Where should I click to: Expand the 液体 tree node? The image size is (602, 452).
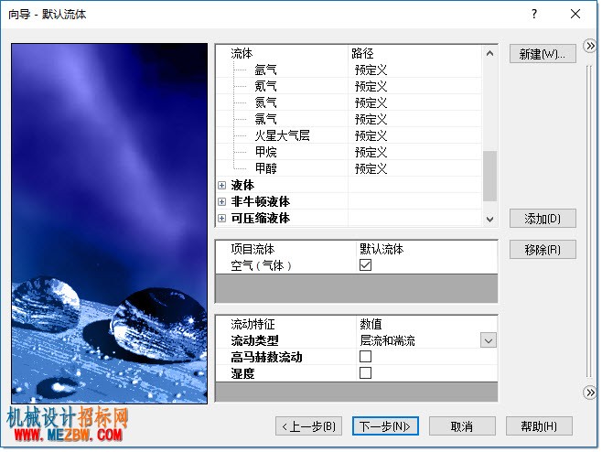click(x=221, y=186)
